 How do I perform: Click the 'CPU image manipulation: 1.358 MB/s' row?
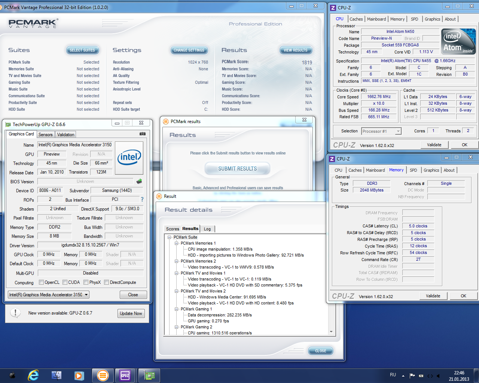(x=220, y=249)
